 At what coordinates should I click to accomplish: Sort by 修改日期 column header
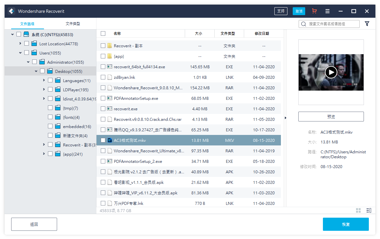pyautogui.click(x=262, y=33)
